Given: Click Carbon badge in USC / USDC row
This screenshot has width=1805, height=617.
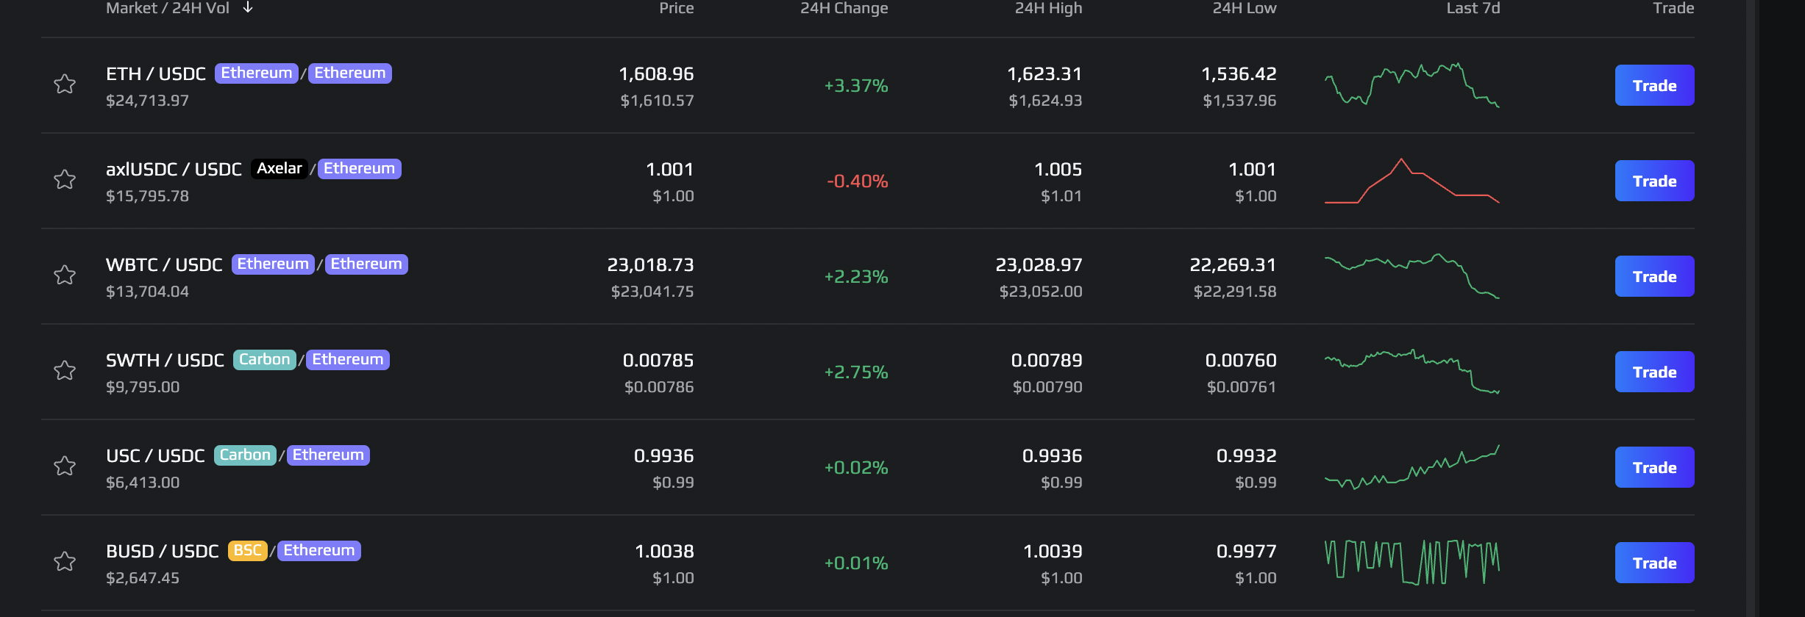Looking at the screenshot, I should pyautogui.click(x=245, y=455).
